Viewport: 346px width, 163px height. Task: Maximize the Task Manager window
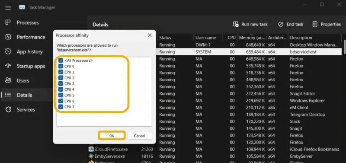click(322, 4)
